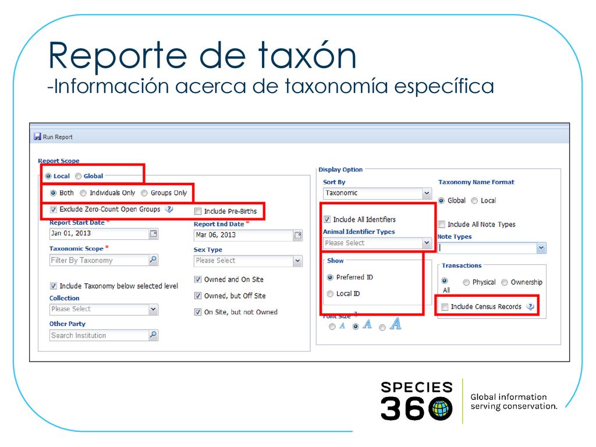Toggle the Owned and On Site checkbox
Screen dimensions: 596x447
198,279
